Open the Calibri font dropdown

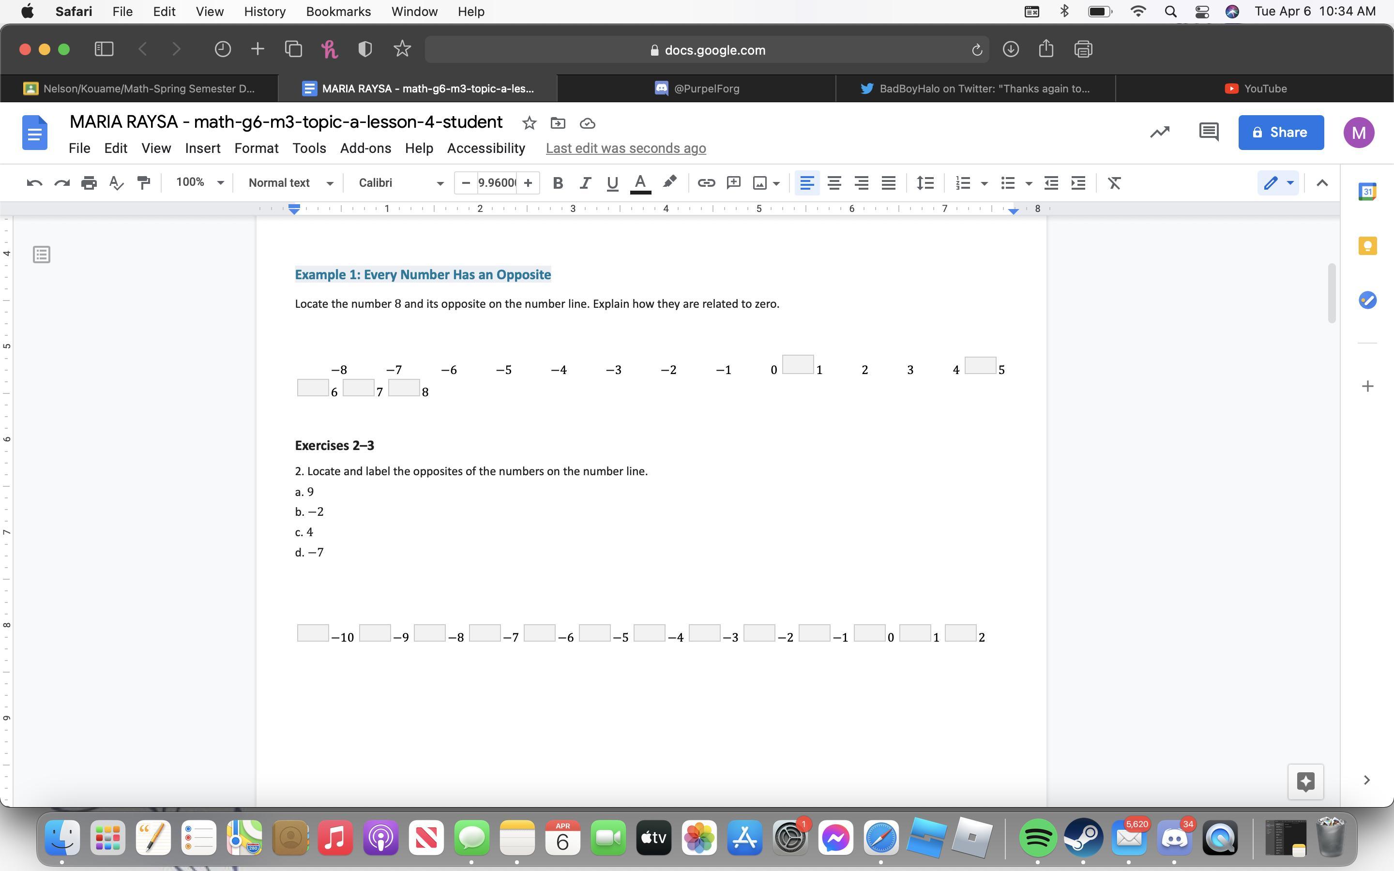pos(401,182)
